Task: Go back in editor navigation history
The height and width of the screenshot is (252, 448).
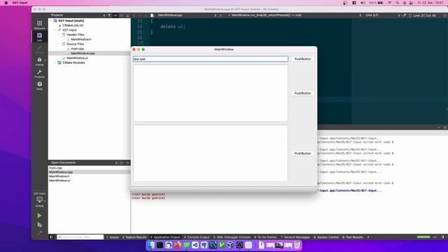Action: tap(134, 15)
